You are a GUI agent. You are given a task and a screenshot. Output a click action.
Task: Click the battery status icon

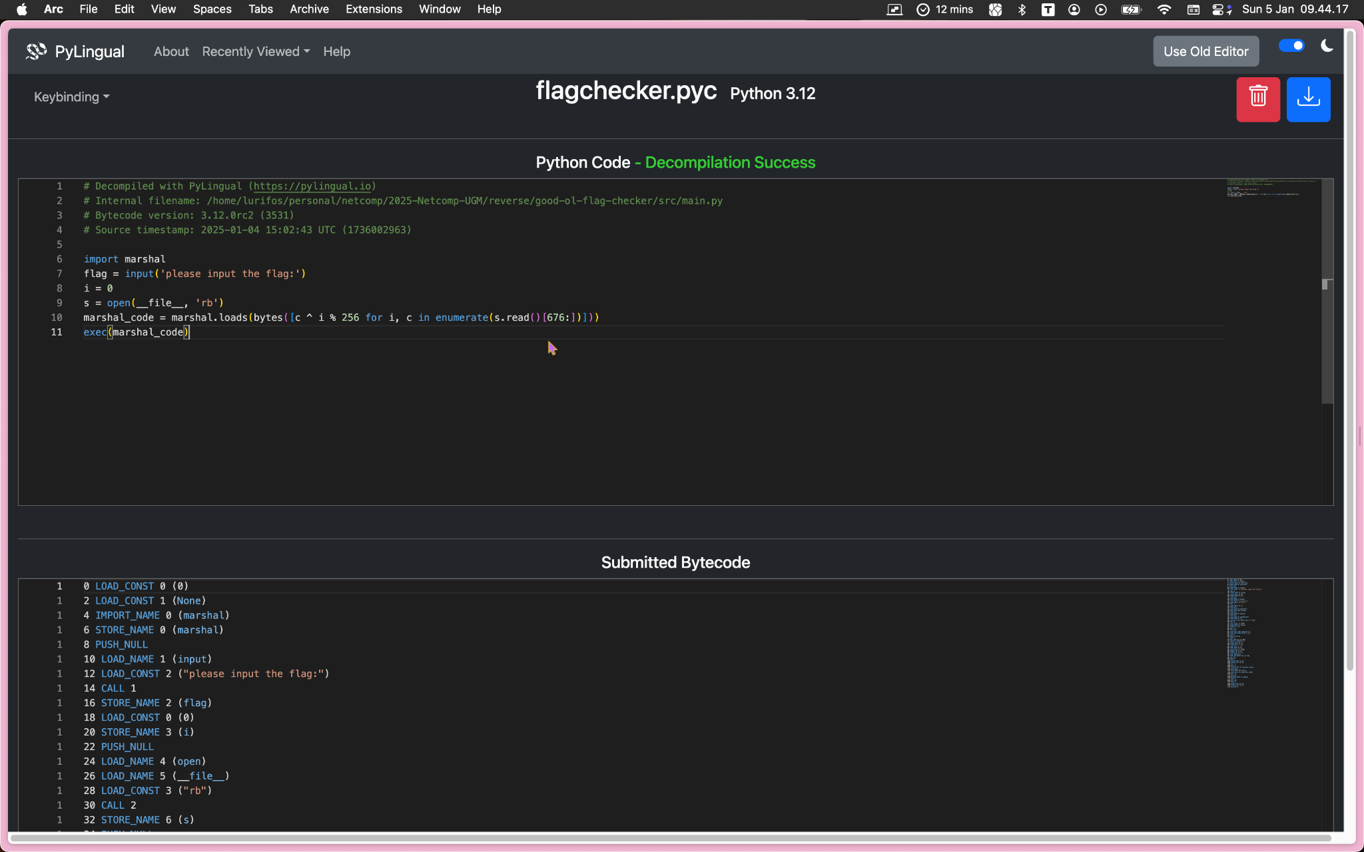pos(1131,9)
